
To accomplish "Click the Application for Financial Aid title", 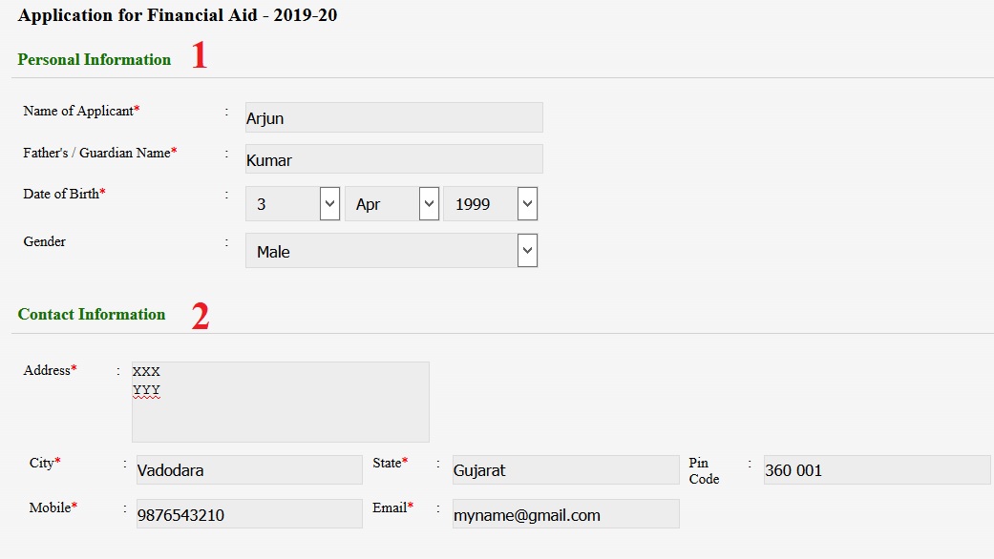I will coord(178,15).
